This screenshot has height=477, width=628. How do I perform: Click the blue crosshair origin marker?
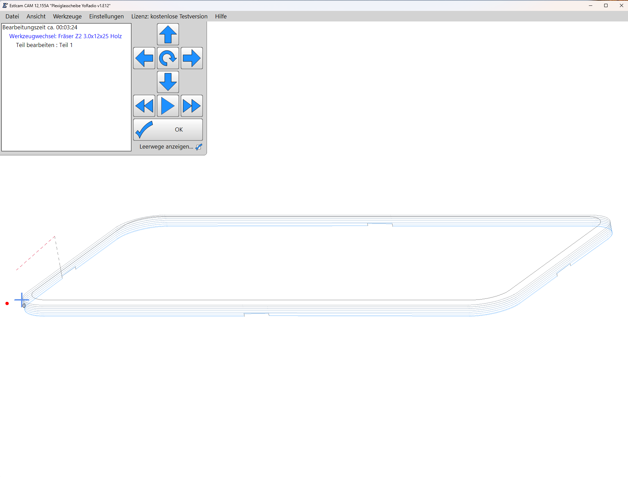point(22,300)
